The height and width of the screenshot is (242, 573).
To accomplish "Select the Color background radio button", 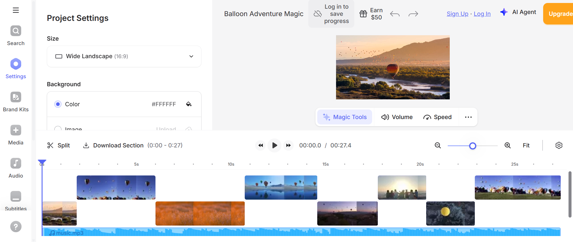I will point(58,104).
